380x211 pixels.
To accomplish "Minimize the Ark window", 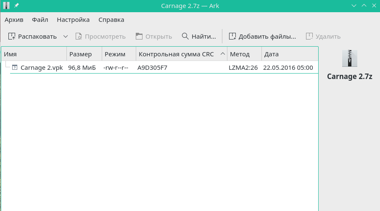I will click(x=354, y=5).
